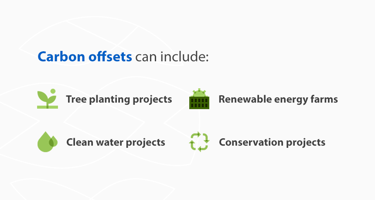Select the smaller dark droplet in water icon

tap(54, 141)
